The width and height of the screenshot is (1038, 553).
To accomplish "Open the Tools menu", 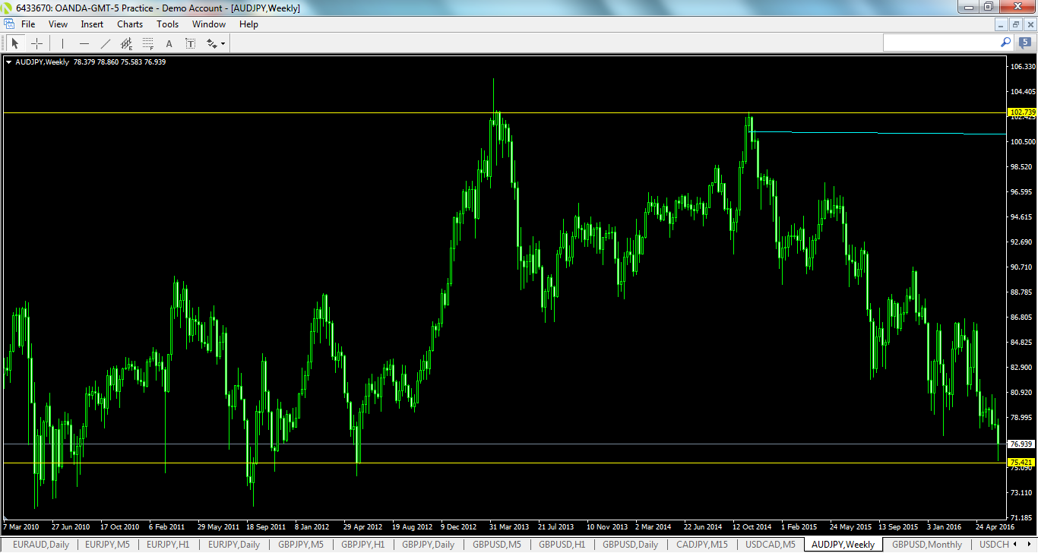I will (x=167, y=24).
